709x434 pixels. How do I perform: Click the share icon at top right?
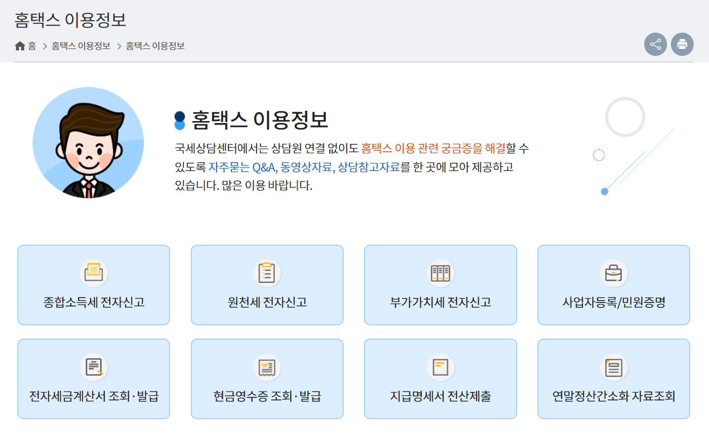[x=656, y=44]
